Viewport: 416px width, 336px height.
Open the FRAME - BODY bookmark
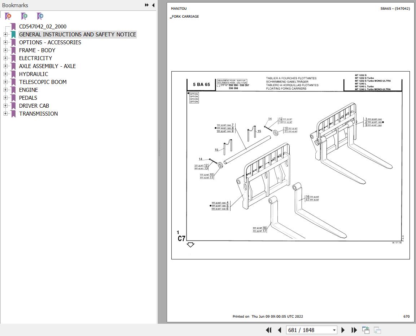pos(37,50)
